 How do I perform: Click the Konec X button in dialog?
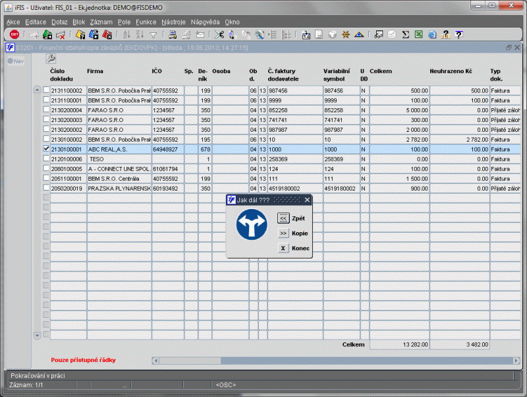click(x=283, y=248)
